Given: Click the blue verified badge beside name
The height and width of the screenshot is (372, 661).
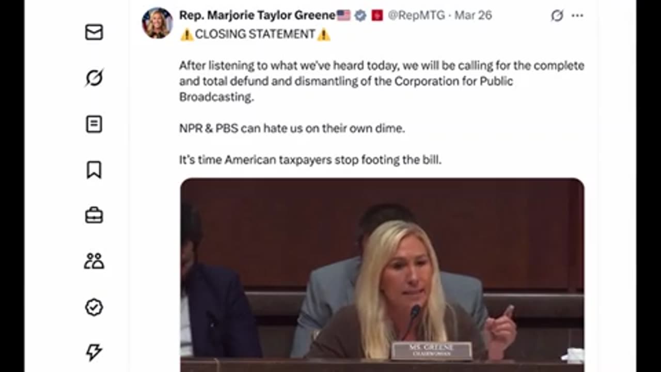Looking at the screenshot, I should [360, 16].
